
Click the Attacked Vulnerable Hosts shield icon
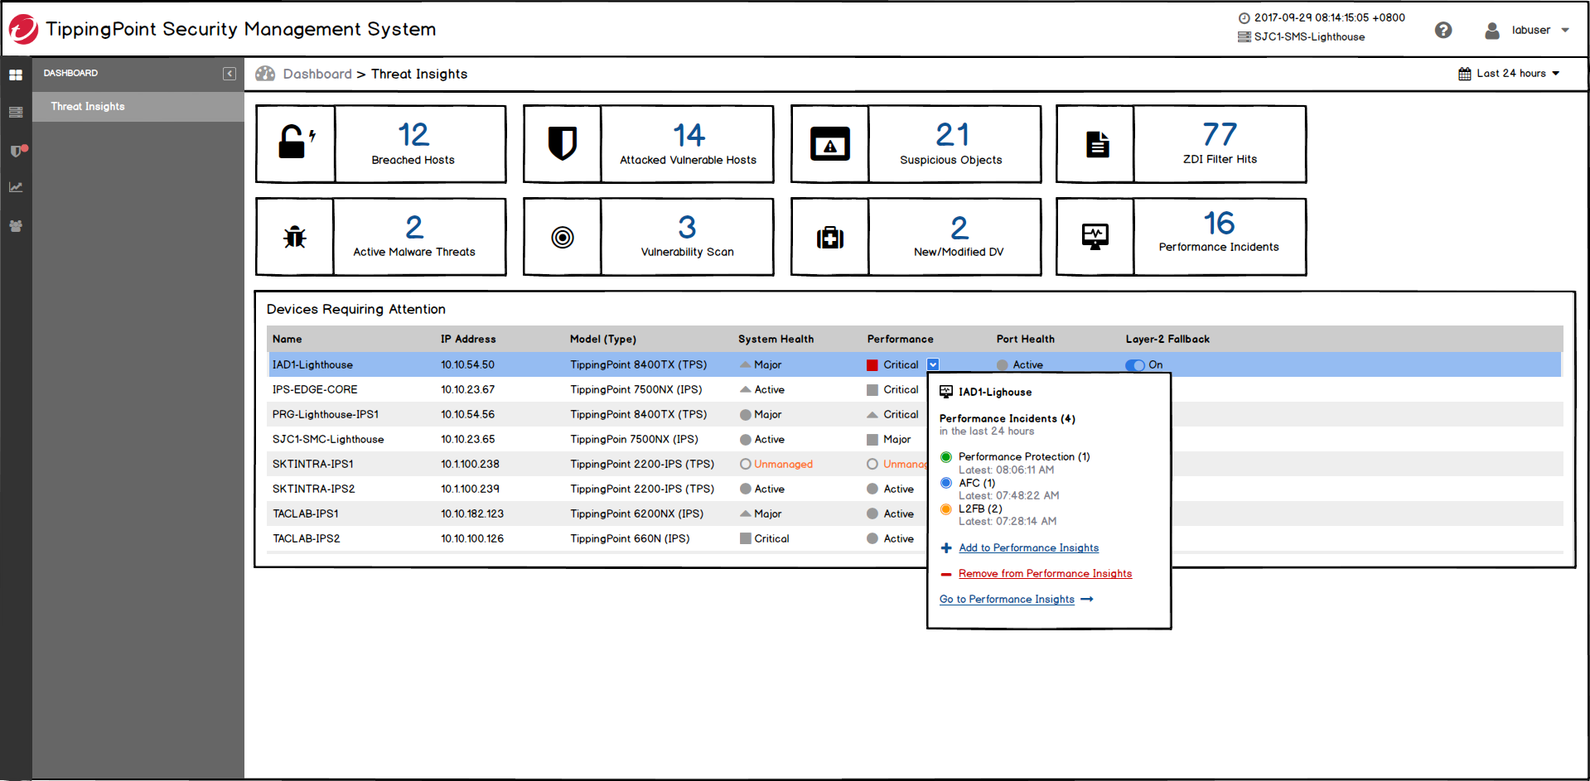coord(563,143)
